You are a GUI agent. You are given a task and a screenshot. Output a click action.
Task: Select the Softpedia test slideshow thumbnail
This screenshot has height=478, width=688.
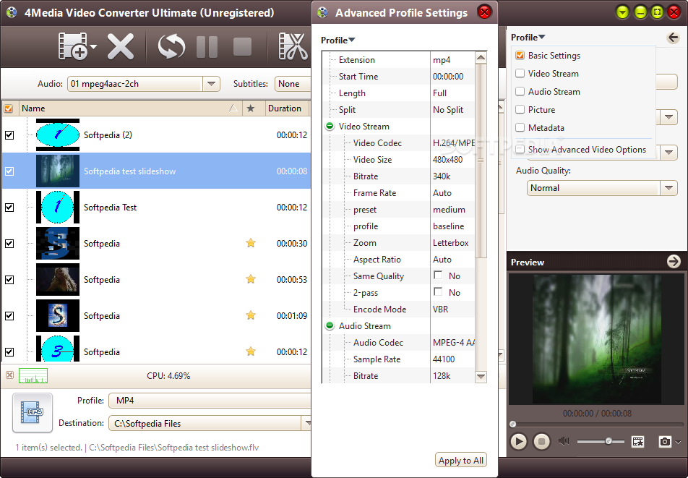coord(58,171)
